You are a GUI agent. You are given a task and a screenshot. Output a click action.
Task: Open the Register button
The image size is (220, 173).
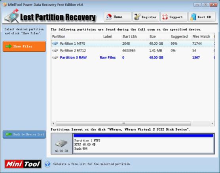click(x=146, y=17)
